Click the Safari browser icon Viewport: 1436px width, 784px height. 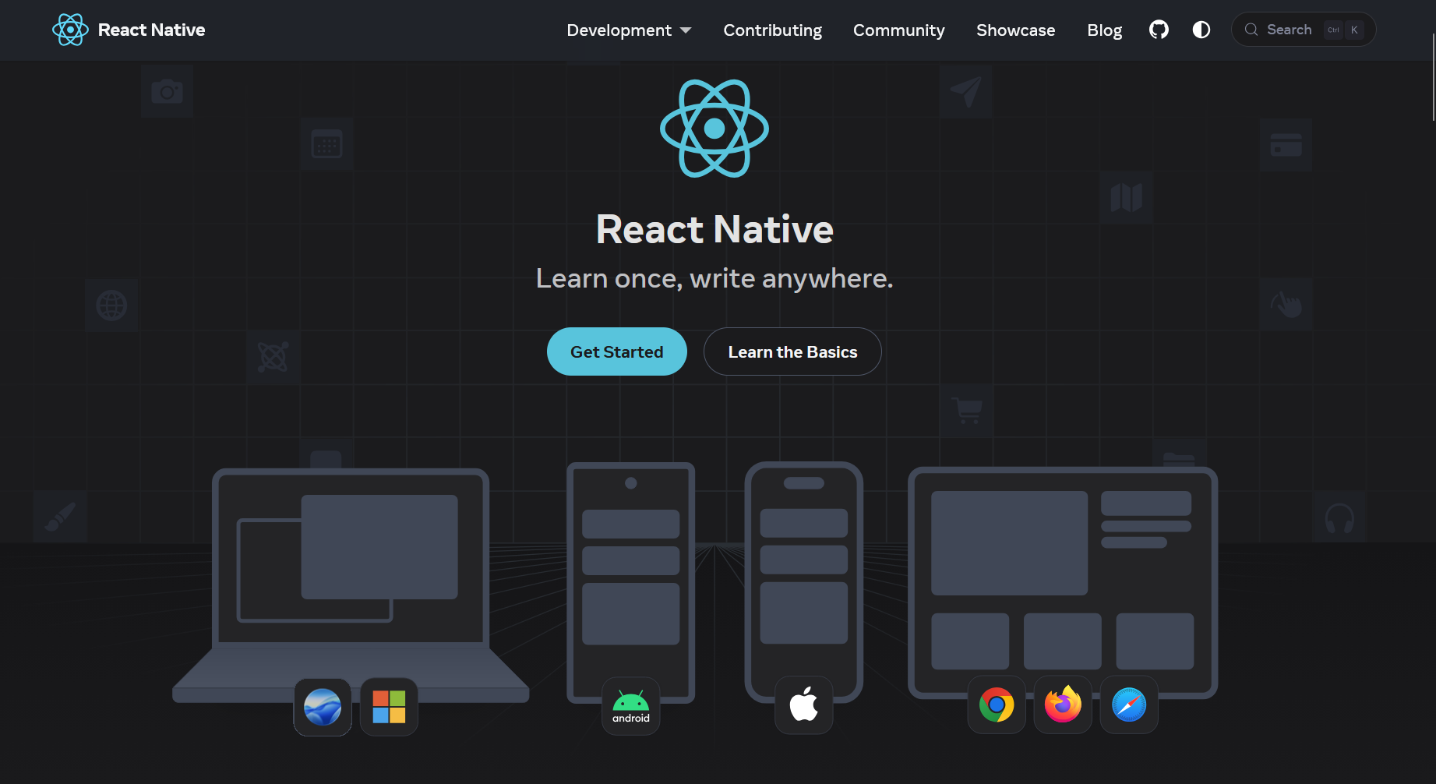pos(1128,705)
